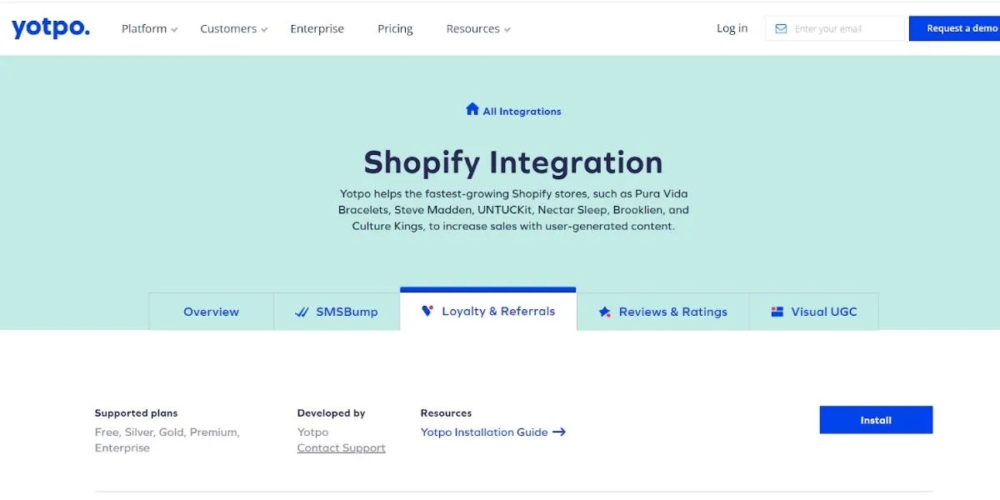Viewport: 1000px width, 500px height.
Task: Click the envelope icon in email field
Action: coord(781,28)
